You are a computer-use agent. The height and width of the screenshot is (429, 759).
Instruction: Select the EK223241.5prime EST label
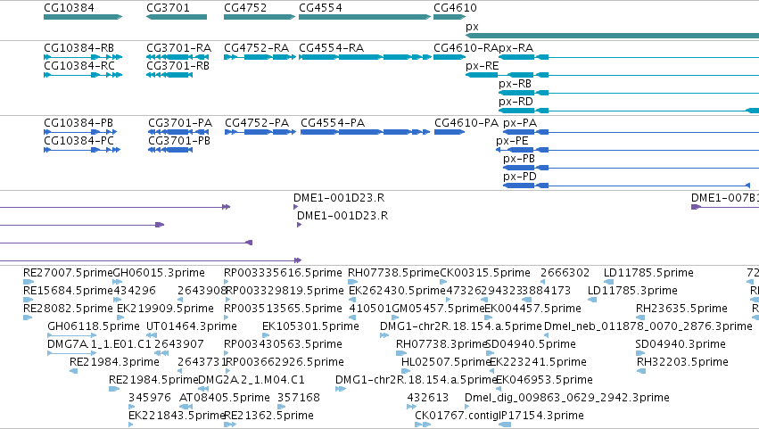click(539, 362)
